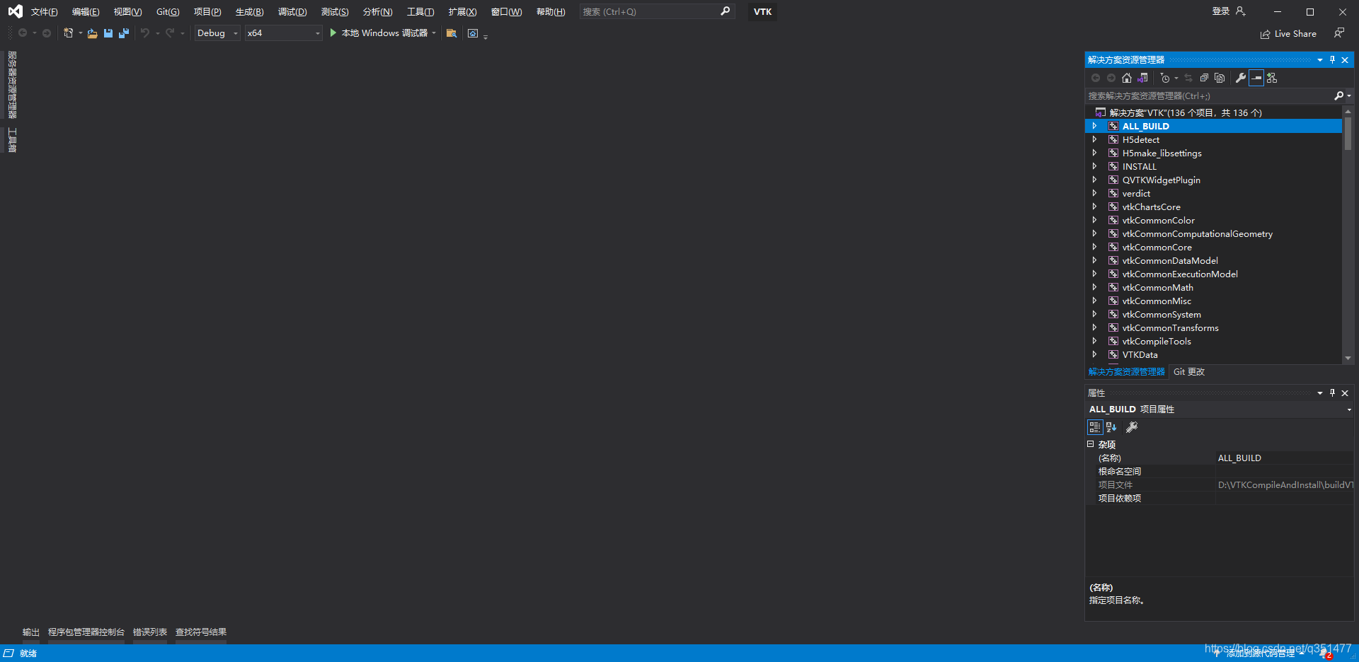The height and width of the screenshot is (662, 1359).
Task: Open the 文件(F) menu
Action: pyautogui.click(x=44, y=12)
